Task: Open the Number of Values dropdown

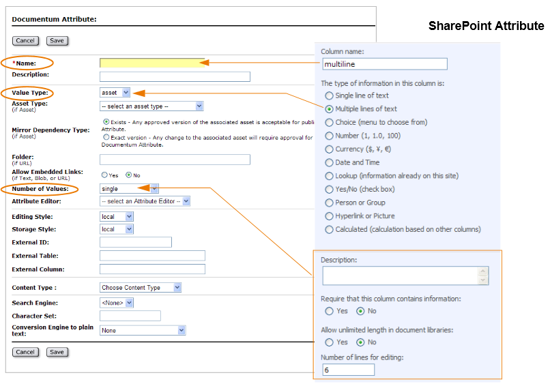Action: pyautogui.click(x=129, y=189)
